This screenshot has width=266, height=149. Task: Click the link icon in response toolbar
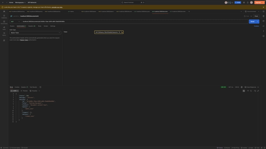(x=258, y=91)
